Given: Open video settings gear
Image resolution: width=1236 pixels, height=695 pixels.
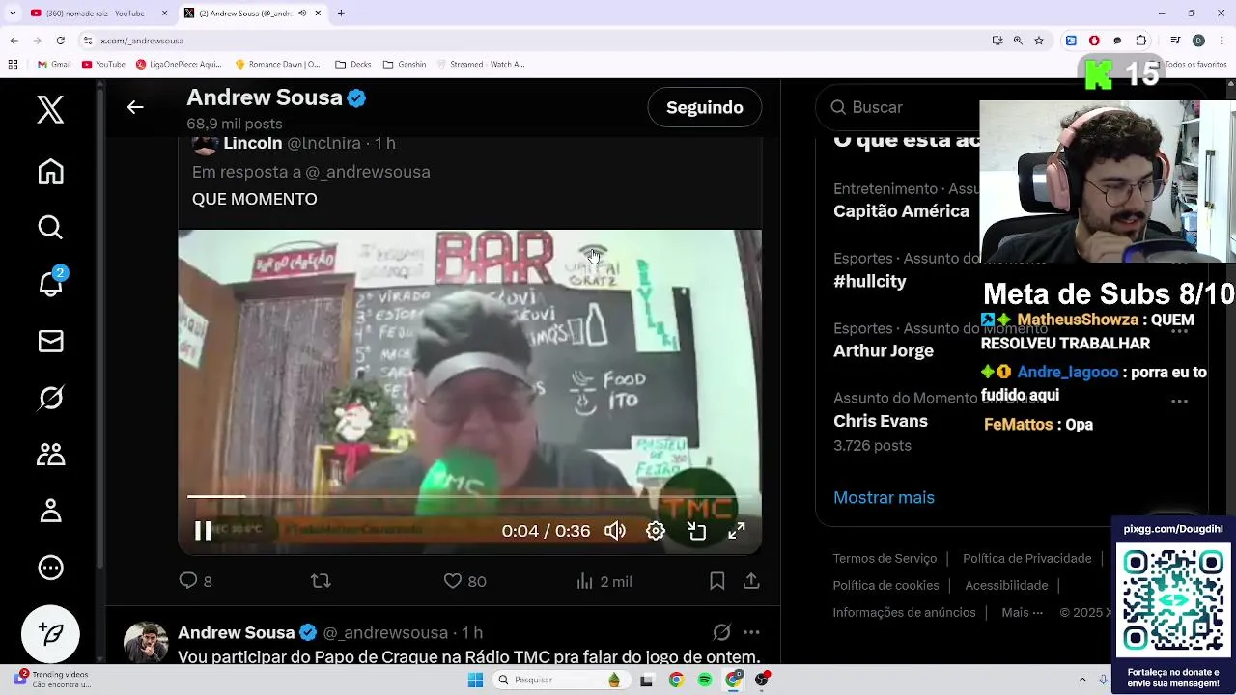Looking at the screenshot, I should pos(656,531).
